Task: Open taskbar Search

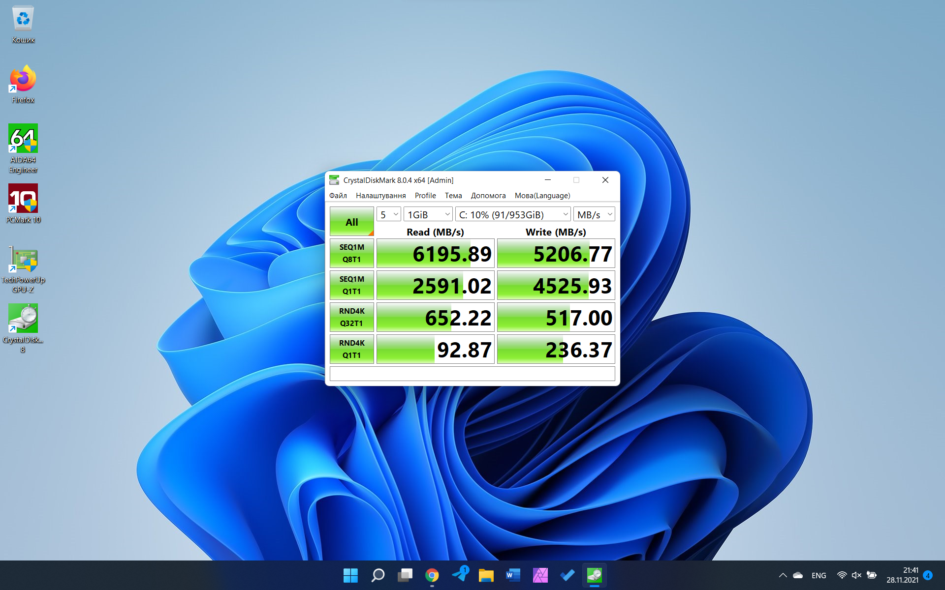Action: coord(378,575)
